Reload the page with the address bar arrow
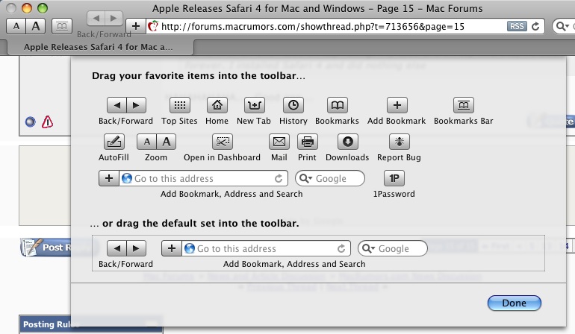This screenshot has height=334, width=575. point(535,26)
